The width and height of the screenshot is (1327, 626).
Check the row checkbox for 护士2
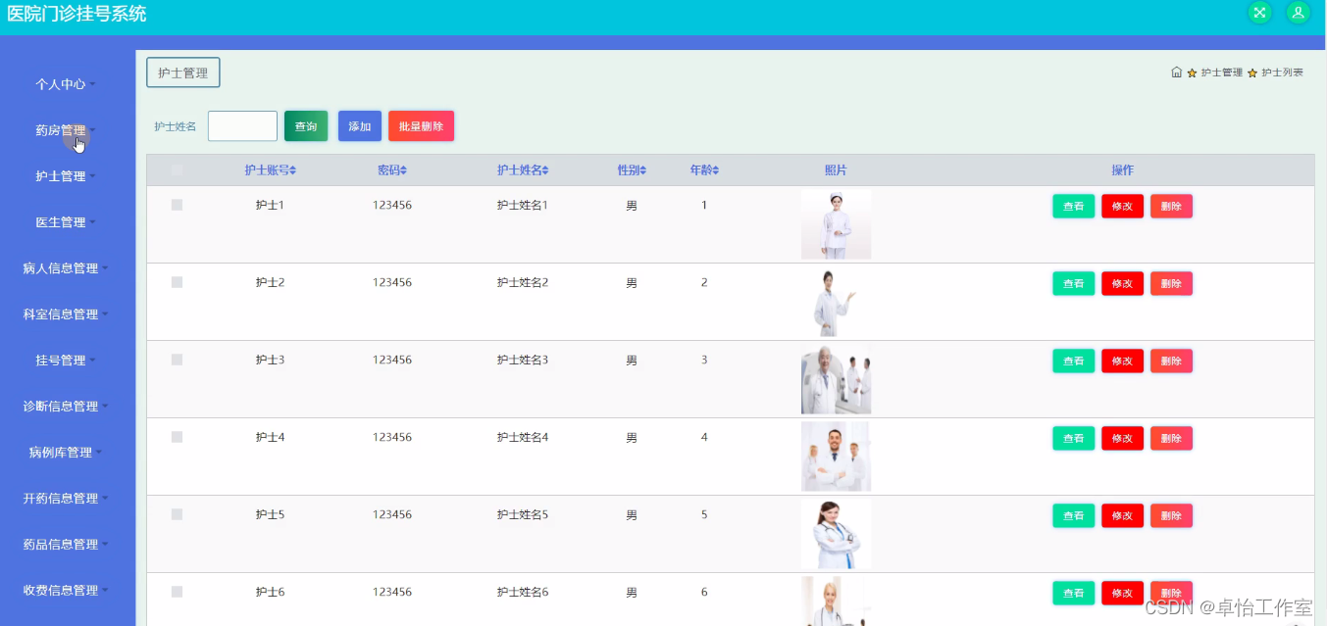pos(177,282)
